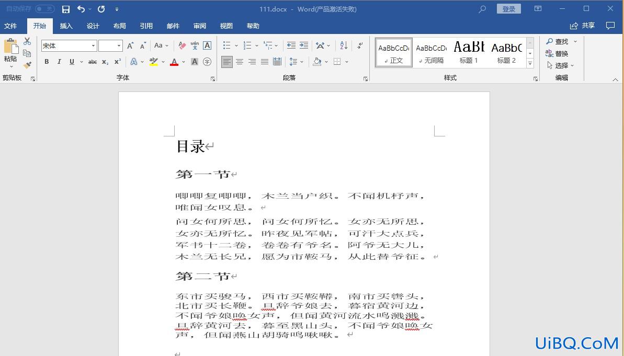Toggle show paragraph marks

[360, 45]
